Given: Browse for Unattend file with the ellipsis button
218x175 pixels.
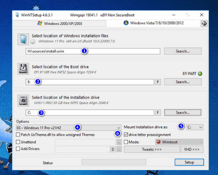Looking at the screenshot, I should coord(119,142).
